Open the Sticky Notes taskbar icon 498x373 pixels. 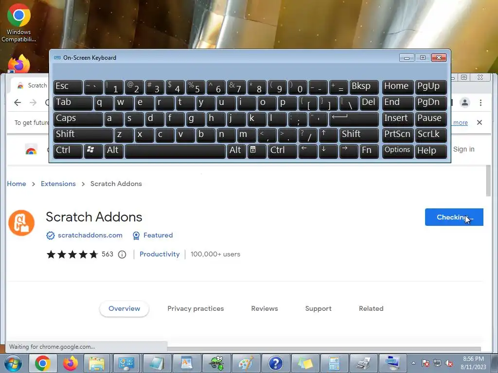click(305, 363)
